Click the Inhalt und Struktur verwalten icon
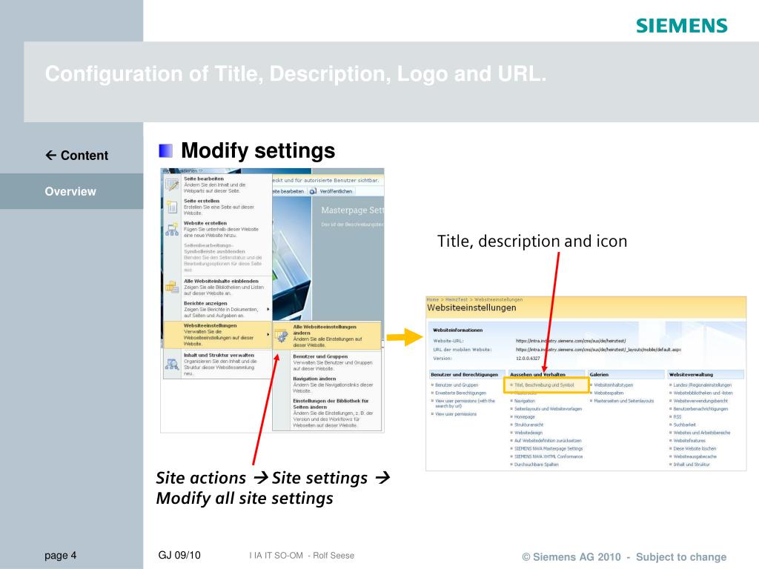Screen dimensions: 759x569 pos(172,365)
